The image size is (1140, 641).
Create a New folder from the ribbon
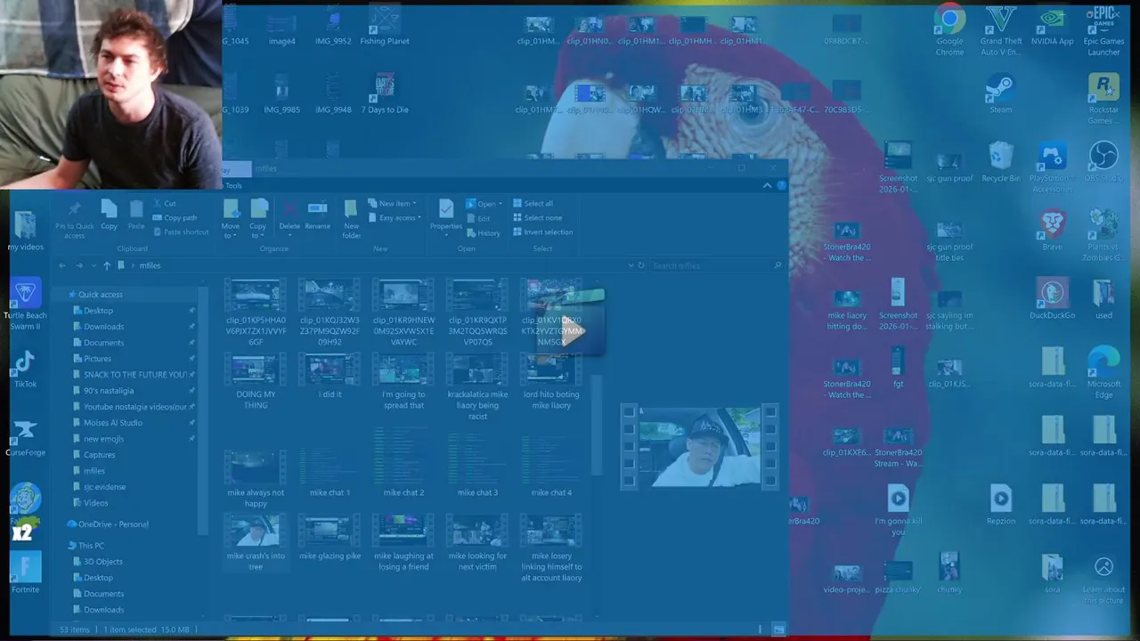click(351, 219)
